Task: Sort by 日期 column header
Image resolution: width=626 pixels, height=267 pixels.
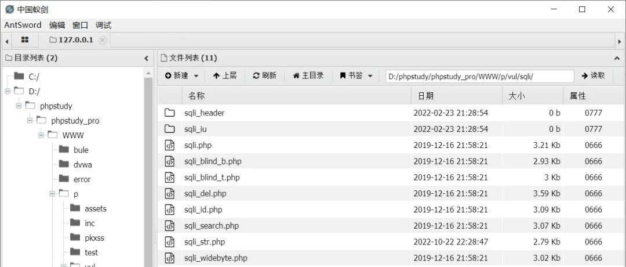Action: 457,96
